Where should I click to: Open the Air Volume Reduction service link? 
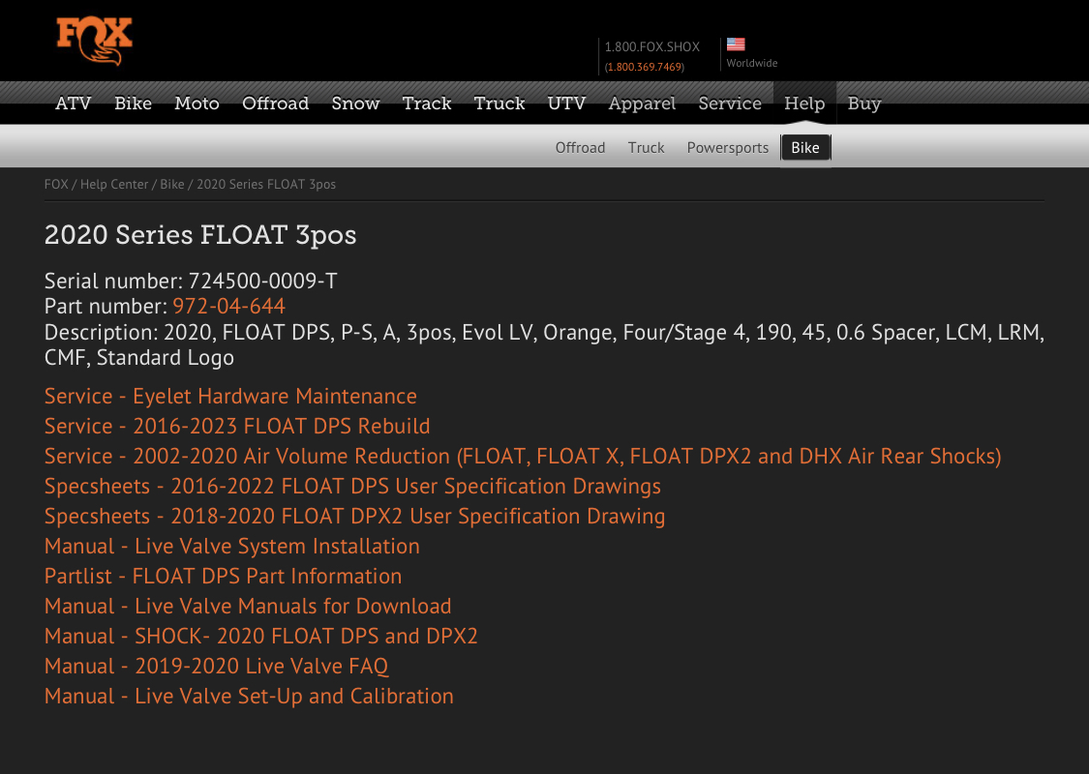tap(523, 457)
